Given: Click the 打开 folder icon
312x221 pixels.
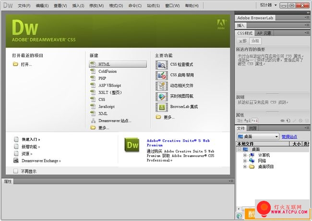Looking at the screenshot, I should coord(15,64).
